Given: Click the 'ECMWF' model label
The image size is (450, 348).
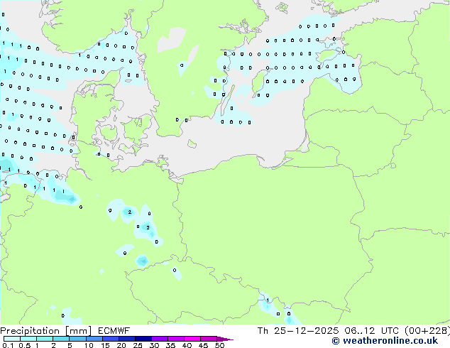Looking at the screenshot, I should [x=114, y=331].
